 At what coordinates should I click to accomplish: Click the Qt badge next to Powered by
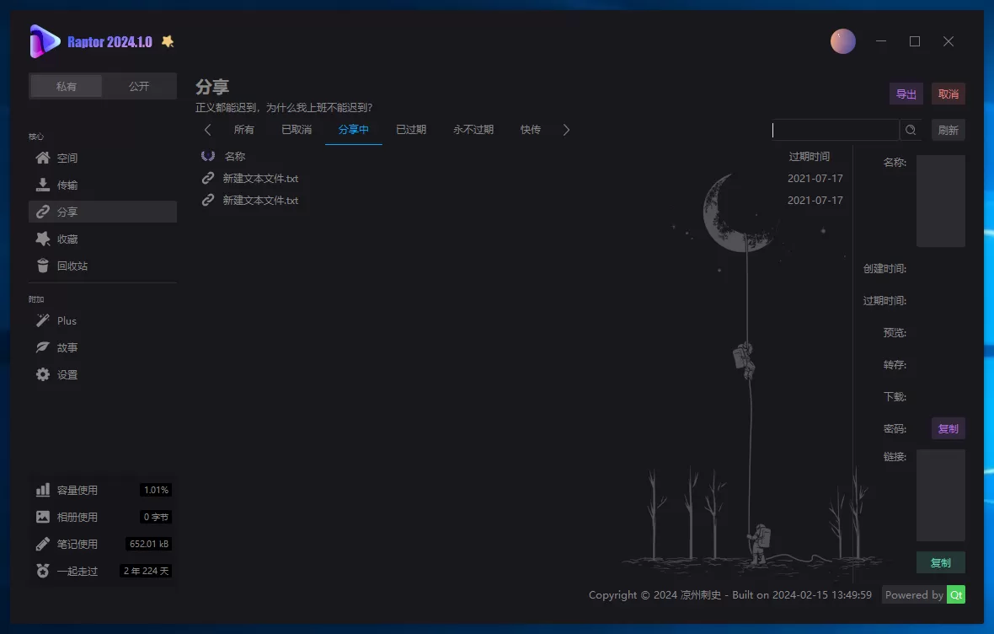(x=956, y=594)
